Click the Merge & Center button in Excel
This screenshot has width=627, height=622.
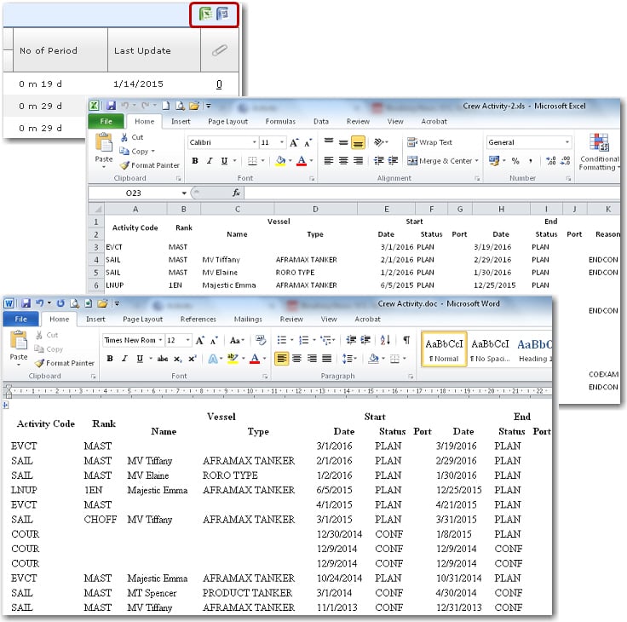pyautogui.click(x=440, y=161)
